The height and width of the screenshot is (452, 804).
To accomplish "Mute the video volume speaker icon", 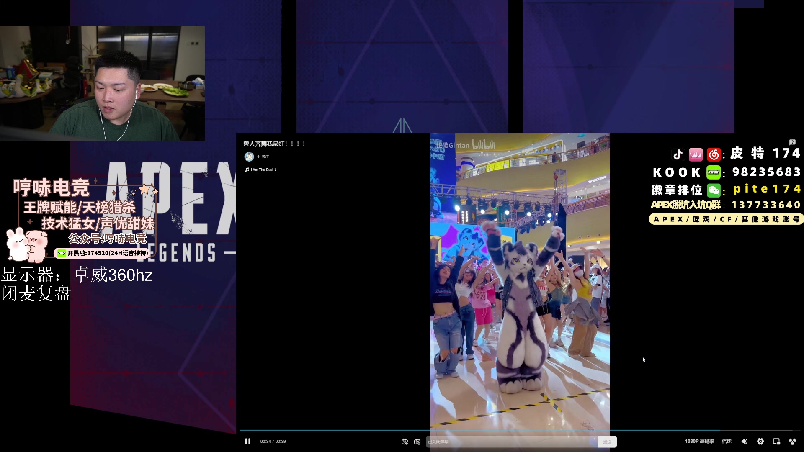I will [744, 441].
